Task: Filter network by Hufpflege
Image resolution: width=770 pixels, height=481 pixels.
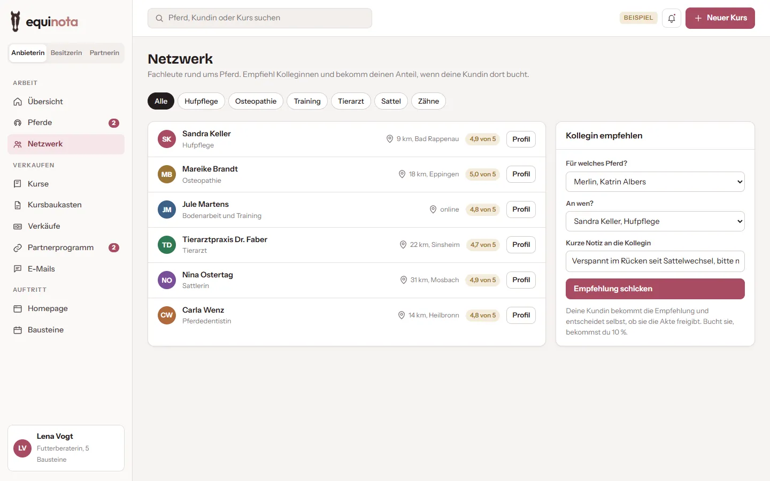Action: (201, 101)
